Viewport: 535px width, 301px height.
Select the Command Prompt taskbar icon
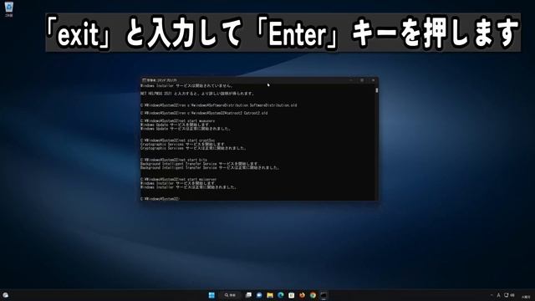click(x=324, y=295)
